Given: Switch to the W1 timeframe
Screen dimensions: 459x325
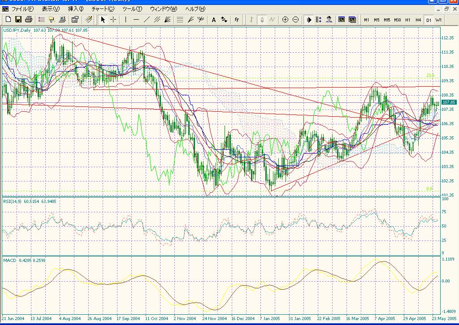Looking at the screenshot, I should (438, 20).
